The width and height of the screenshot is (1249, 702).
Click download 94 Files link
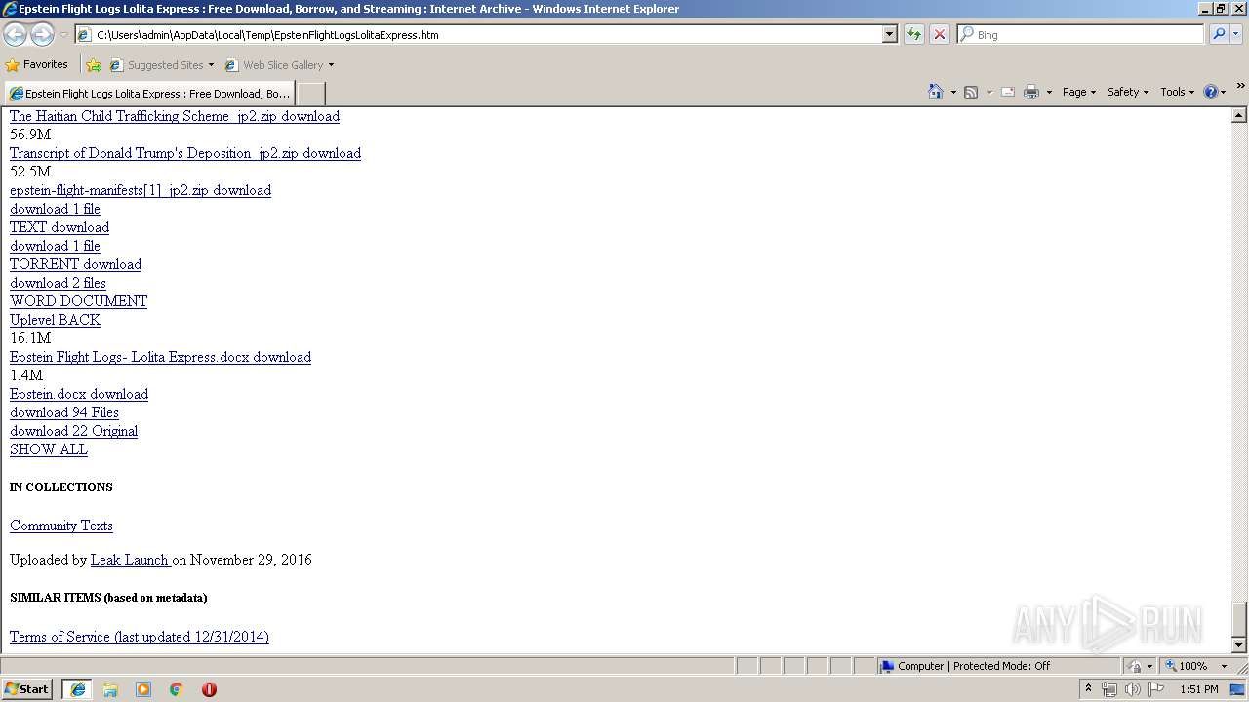64,412
